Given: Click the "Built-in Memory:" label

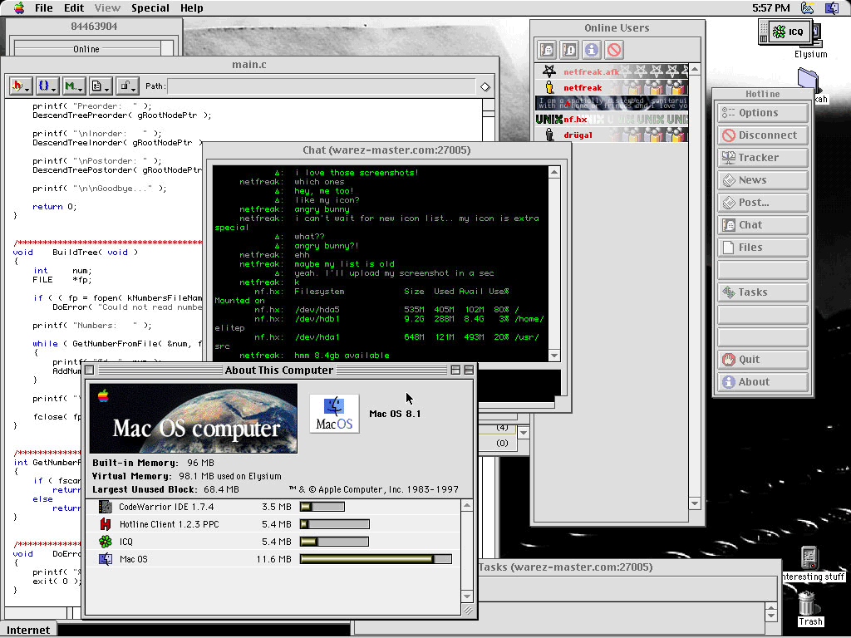Looking at the screenshot, I should [x=135, y=463].
